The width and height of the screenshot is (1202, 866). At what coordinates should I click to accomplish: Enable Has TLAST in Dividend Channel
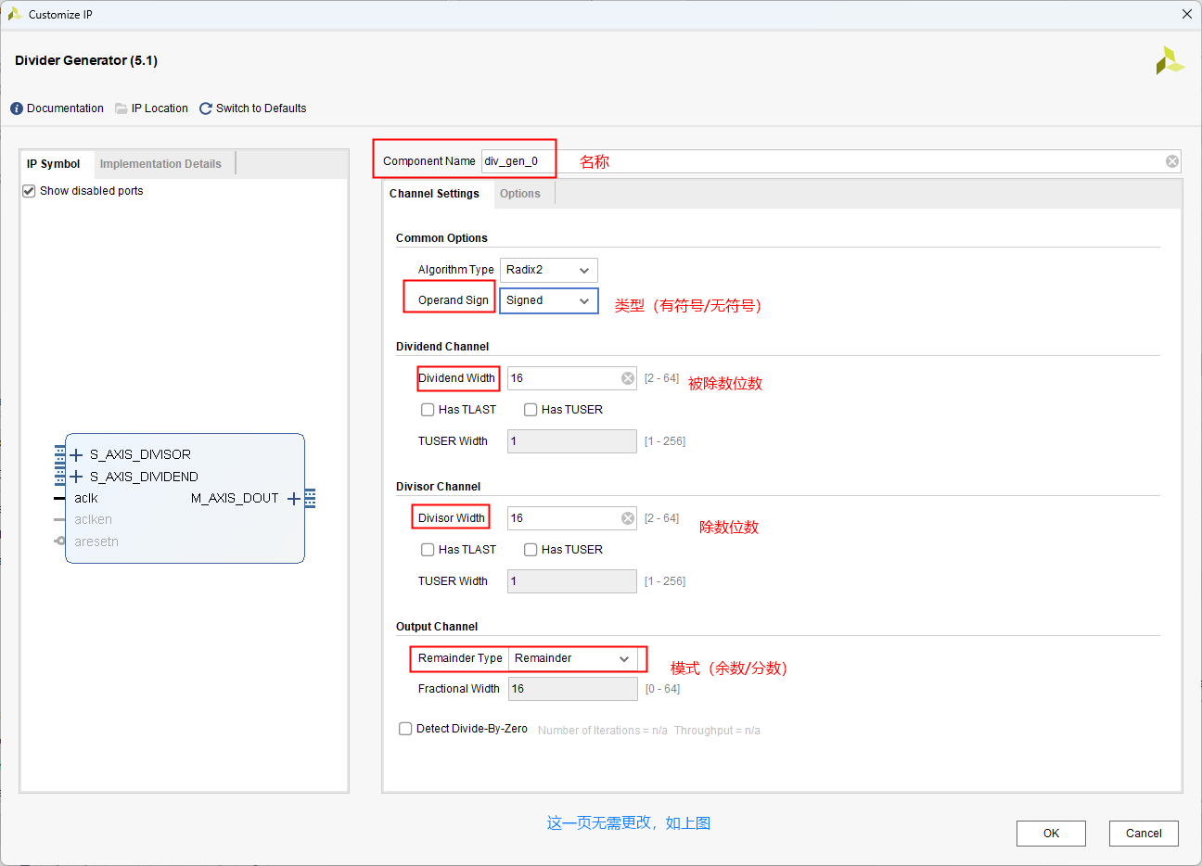tap(428, 410)
